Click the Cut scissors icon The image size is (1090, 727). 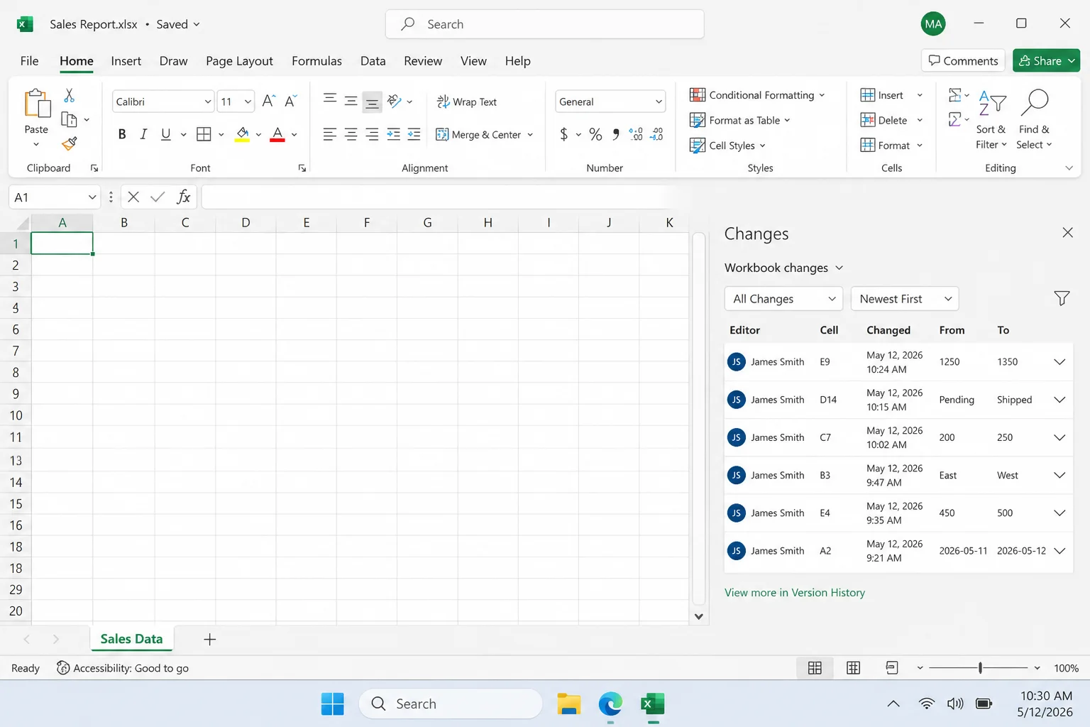tap(69, 95)
